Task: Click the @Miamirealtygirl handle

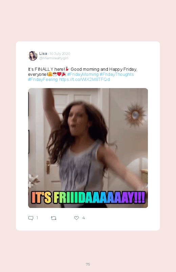Action: 53,58
